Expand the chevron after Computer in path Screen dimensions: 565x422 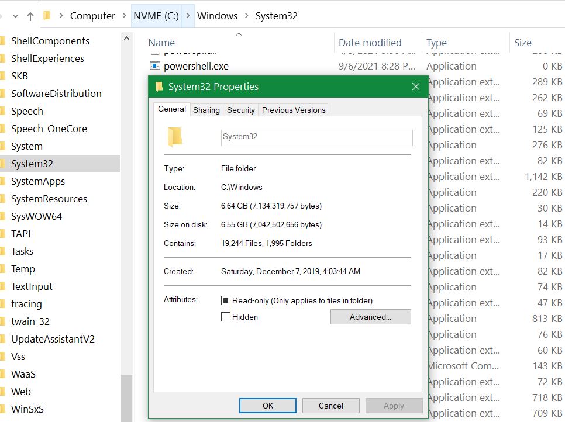[x=124, y=16]
